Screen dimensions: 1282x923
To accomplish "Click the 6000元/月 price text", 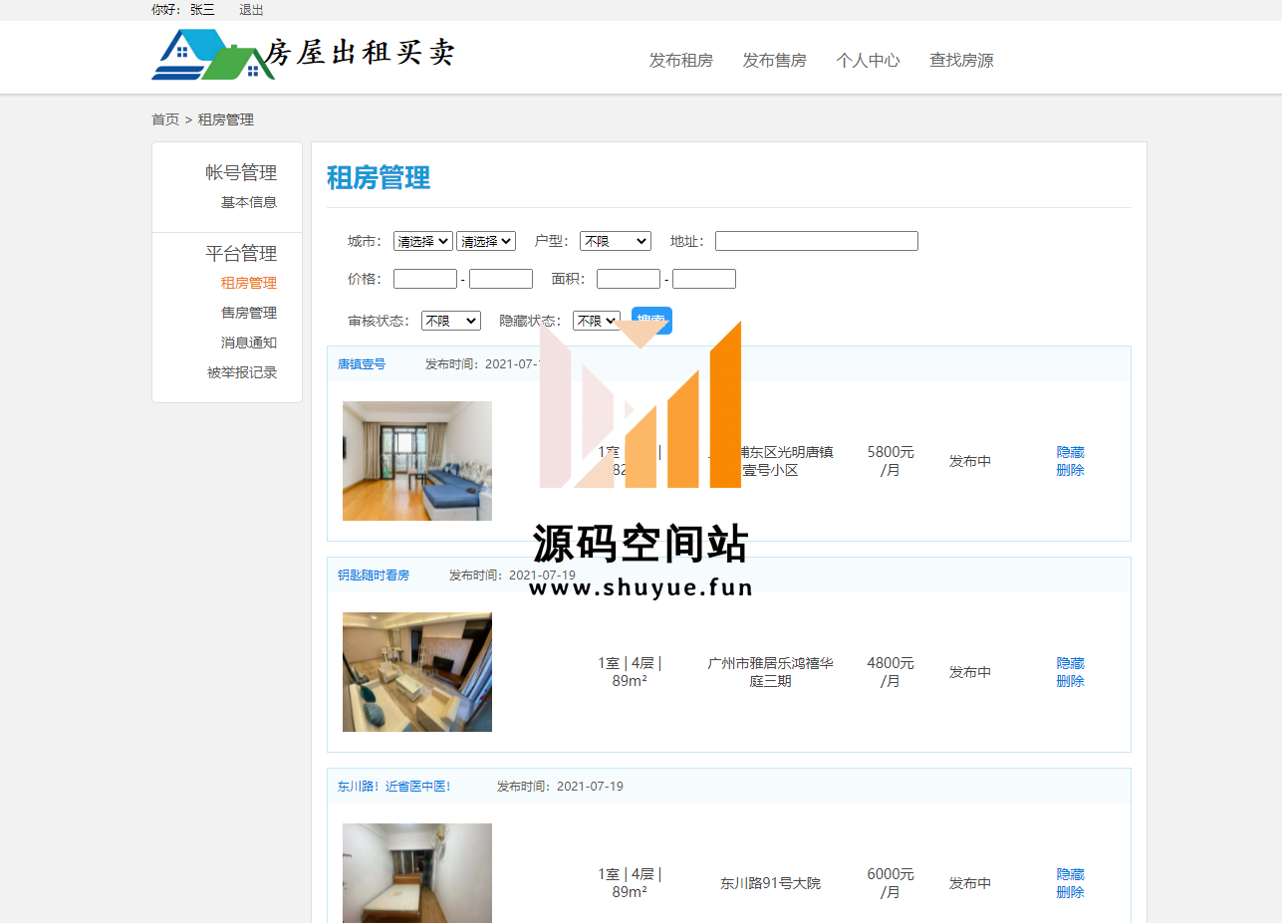I will point(891,883).
